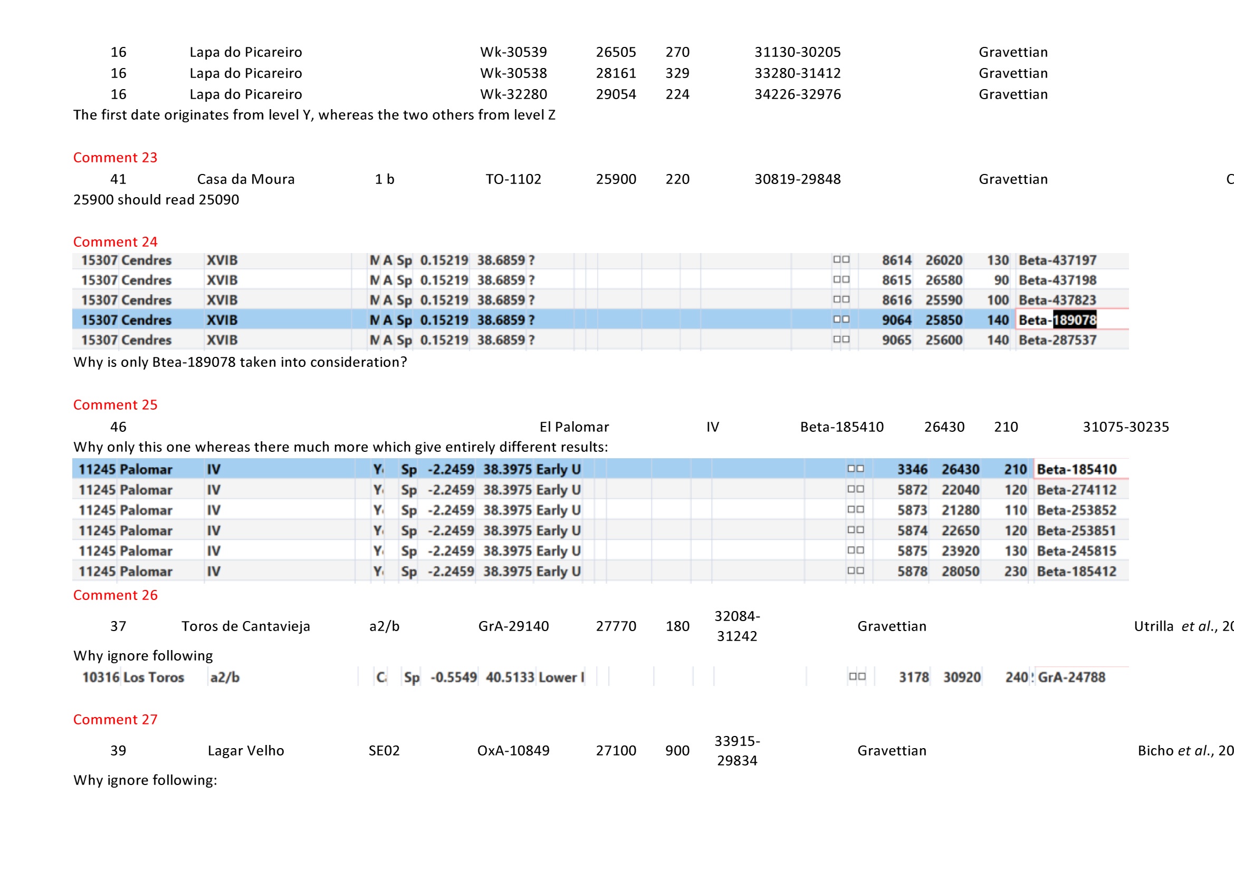Click the red Comment 24 heading
This screenshot has height=872, width=1234.
coord(115,241)
